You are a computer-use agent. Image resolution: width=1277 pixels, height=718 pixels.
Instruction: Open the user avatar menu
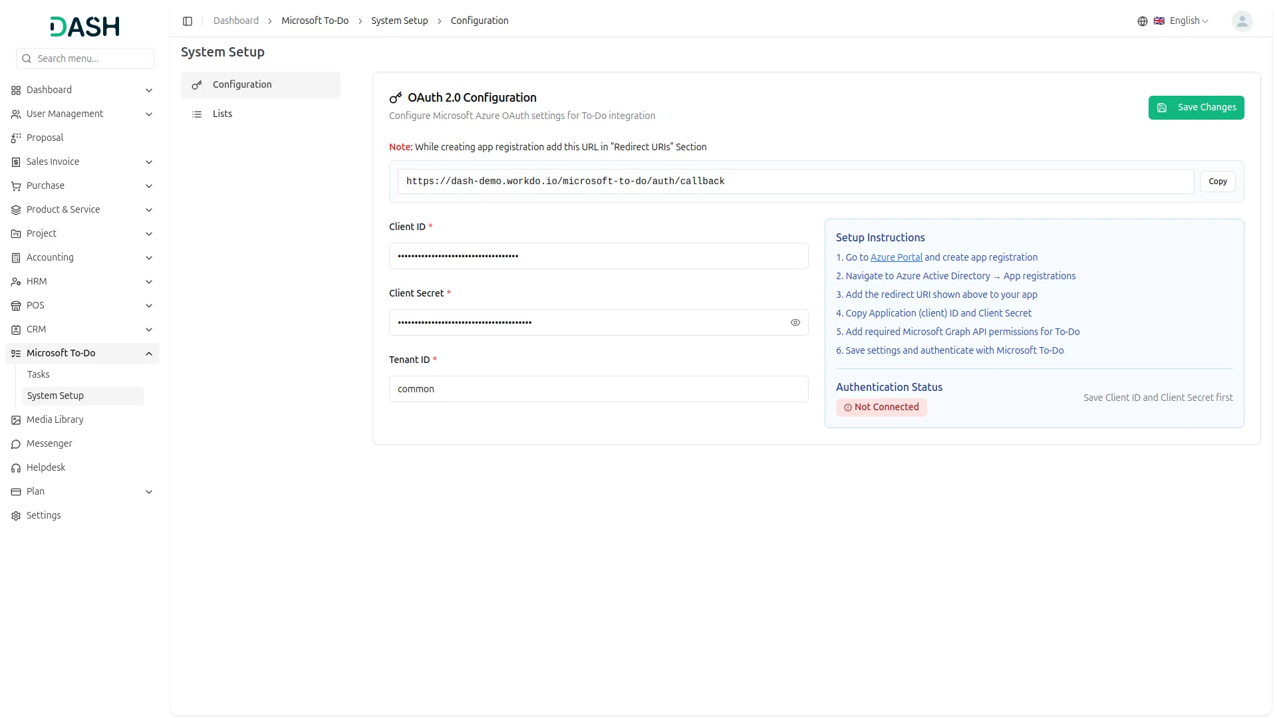[1242, 21]
